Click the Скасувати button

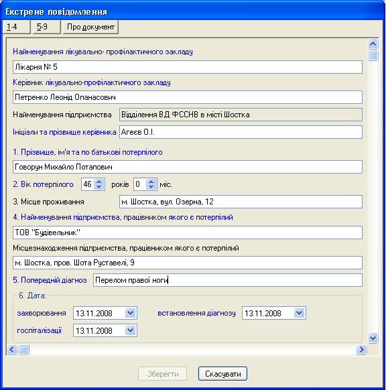click(223, 374)
